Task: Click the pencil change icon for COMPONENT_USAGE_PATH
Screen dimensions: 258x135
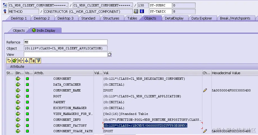Action: pos(205,131)
